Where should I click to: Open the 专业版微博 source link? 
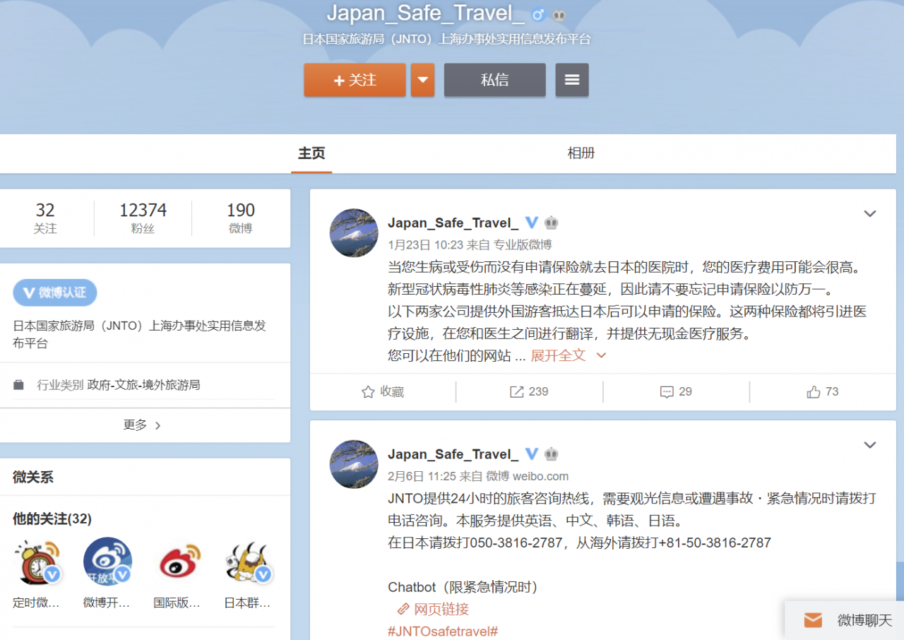[x=523, y=245]
